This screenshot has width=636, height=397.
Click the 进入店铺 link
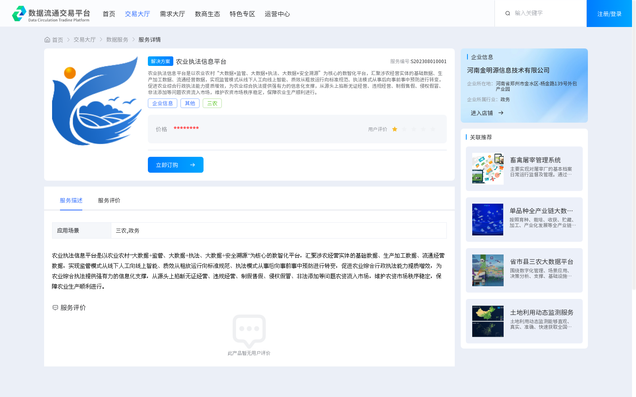click(482, 113)
